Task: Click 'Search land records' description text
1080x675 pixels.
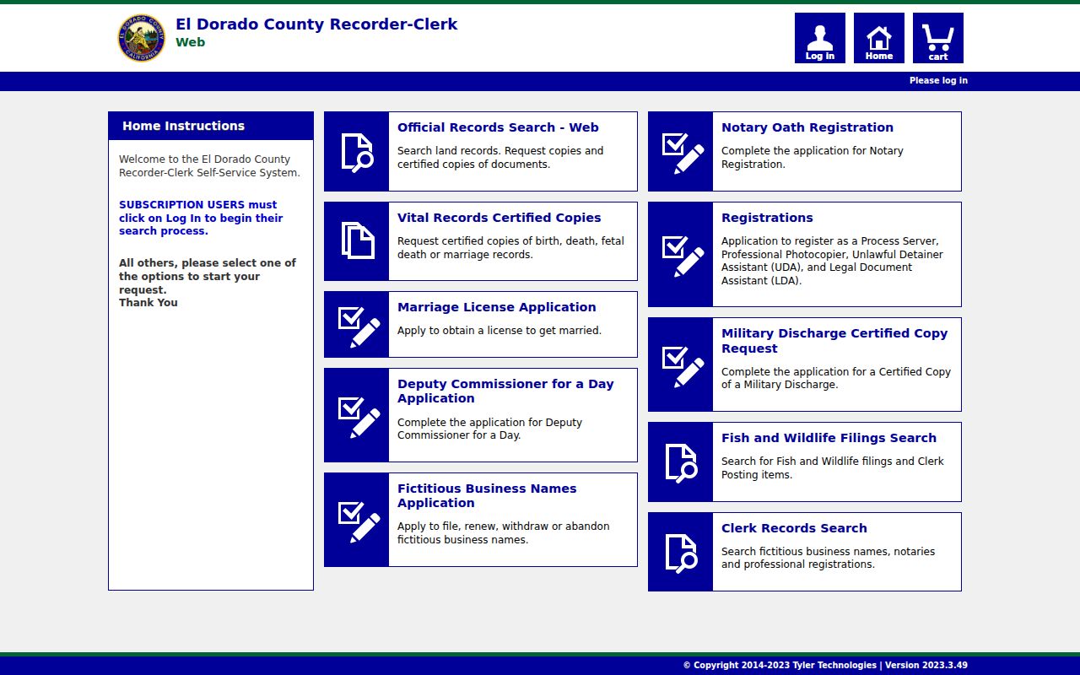Action: pyautogui.click(x=500, y=158)
